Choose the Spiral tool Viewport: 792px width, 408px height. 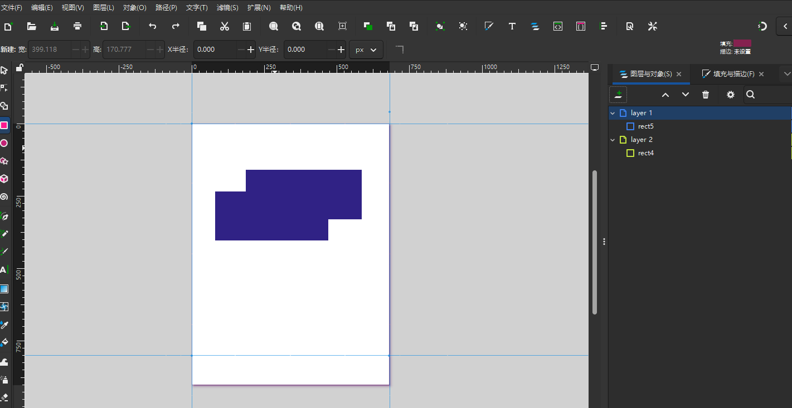[x=4, y=197]
